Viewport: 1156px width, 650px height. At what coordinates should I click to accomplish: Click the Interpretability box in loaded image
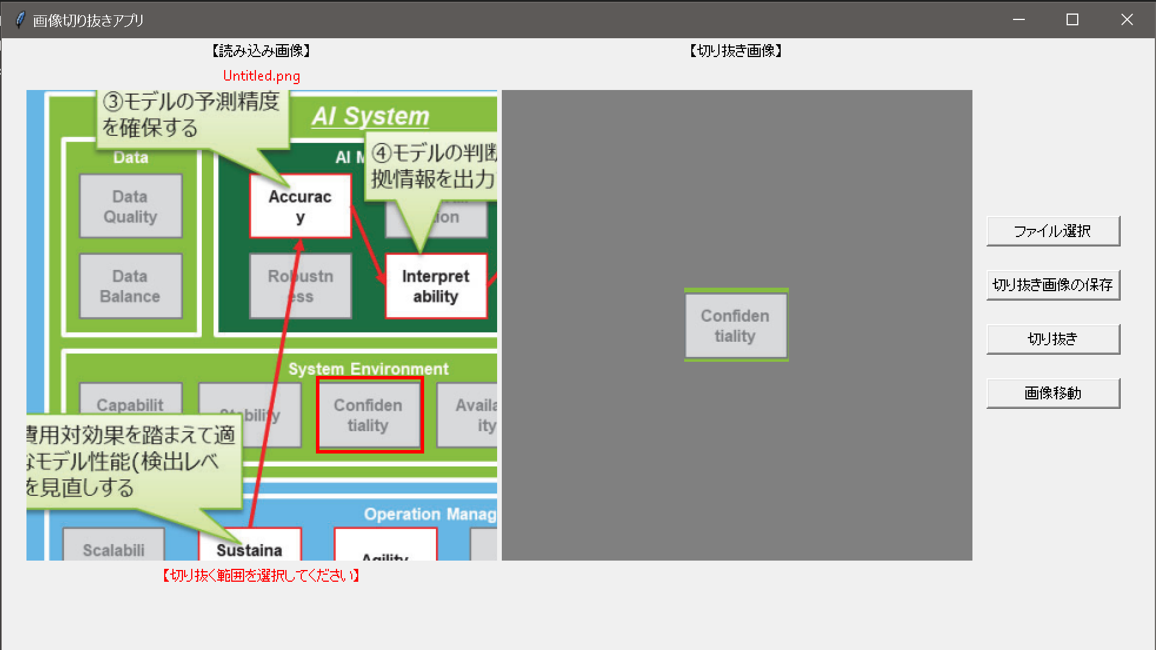pos(436,286)
